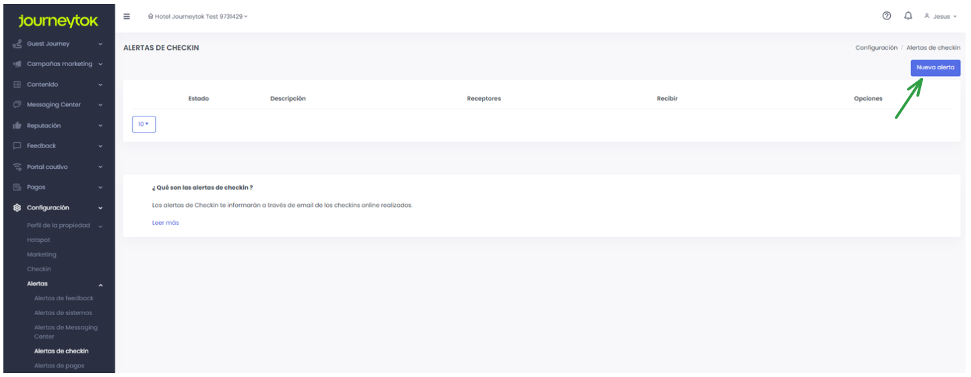This screenshot has height=377, width=971.
Task: Click the Campañas marketing megaphone icon
Action: point(18,64)
